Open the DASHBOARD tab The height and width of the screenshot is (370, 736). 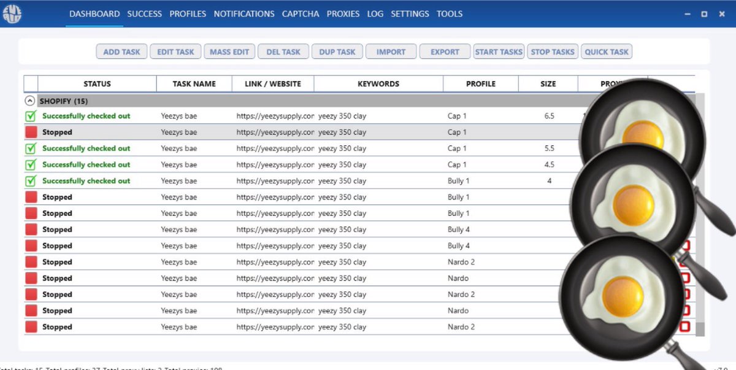click(94, 13)
